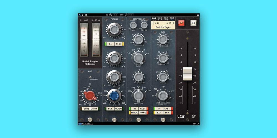Click the GR meter label
Screen dimensions: 277x138
coord(96,20)
